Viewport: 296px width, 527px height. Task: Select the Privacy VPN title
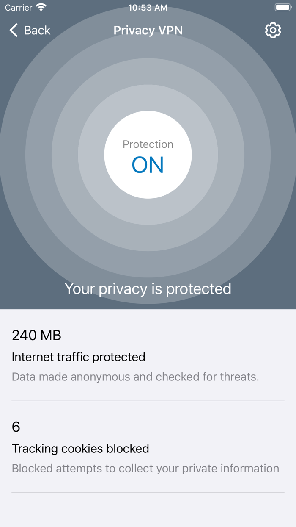(x=148, y=30)
